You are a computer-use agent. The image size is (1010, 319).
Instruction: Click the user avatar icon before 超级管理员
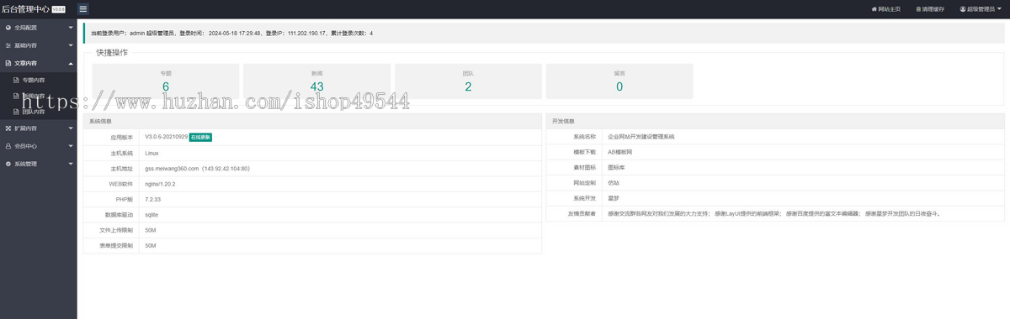pyautogui.click(x=963, y=8)
